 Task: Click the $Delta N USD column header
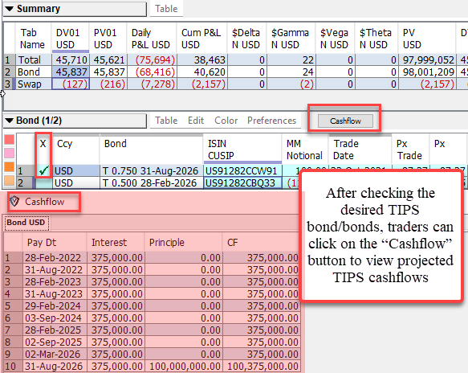point(246,39)
